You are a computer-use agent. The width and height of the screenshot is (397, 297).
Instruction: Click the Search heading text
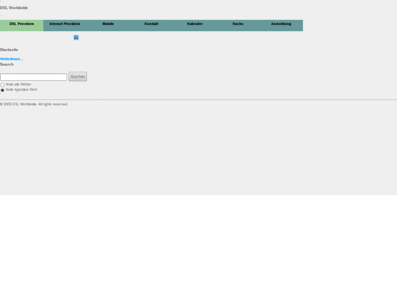pos(7,64)
